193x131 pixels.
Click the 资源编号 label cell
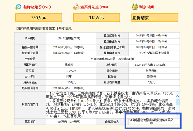pos(30,38)
